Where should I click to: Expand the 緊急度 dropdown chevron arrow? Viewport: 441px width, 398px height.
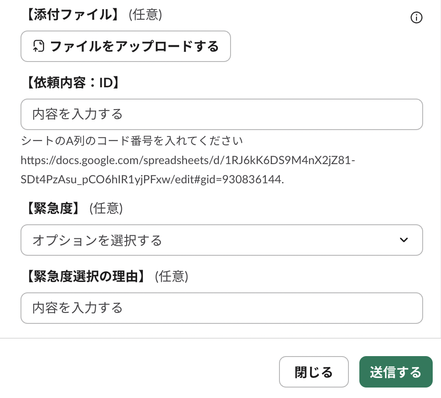click(404, 240)
